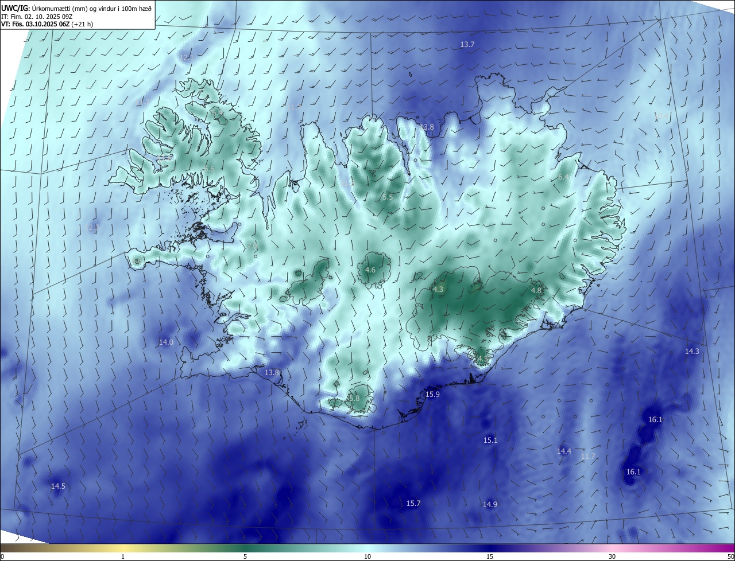Click the 11.7 value right of 14.4
This screenshot has height=561, width=735.
pos(587,457)
